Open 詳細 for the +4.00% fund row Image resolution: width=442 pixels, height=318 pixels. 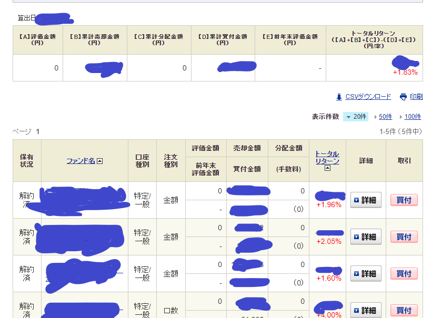point(366,310)
